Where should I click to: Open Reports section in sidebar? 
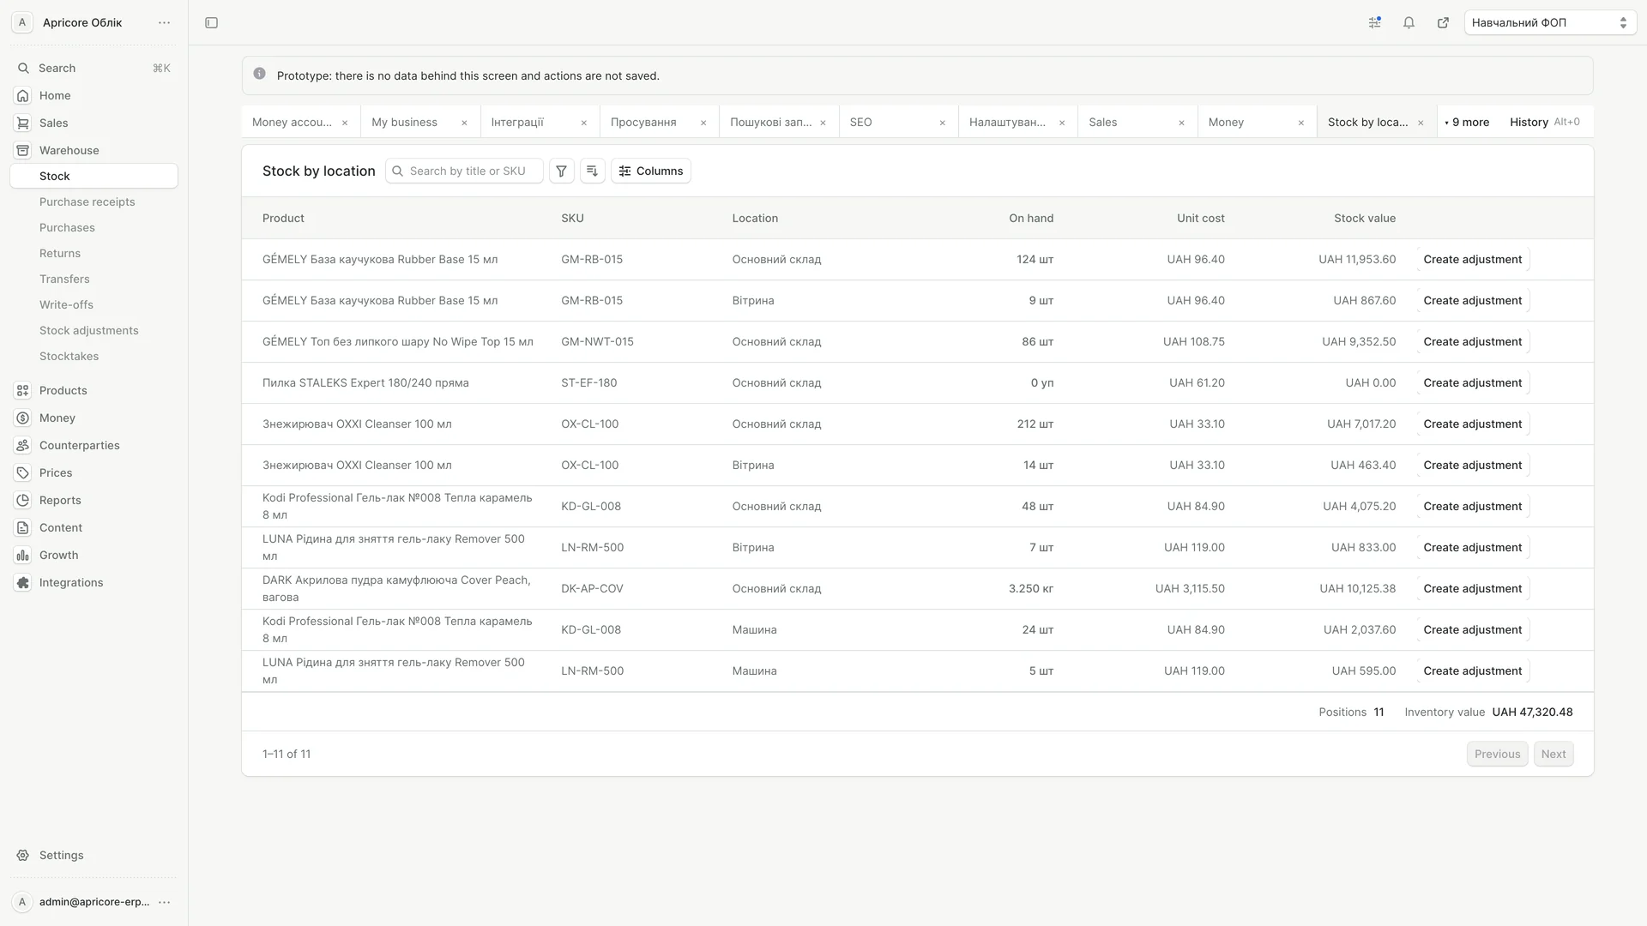point(94,500)
